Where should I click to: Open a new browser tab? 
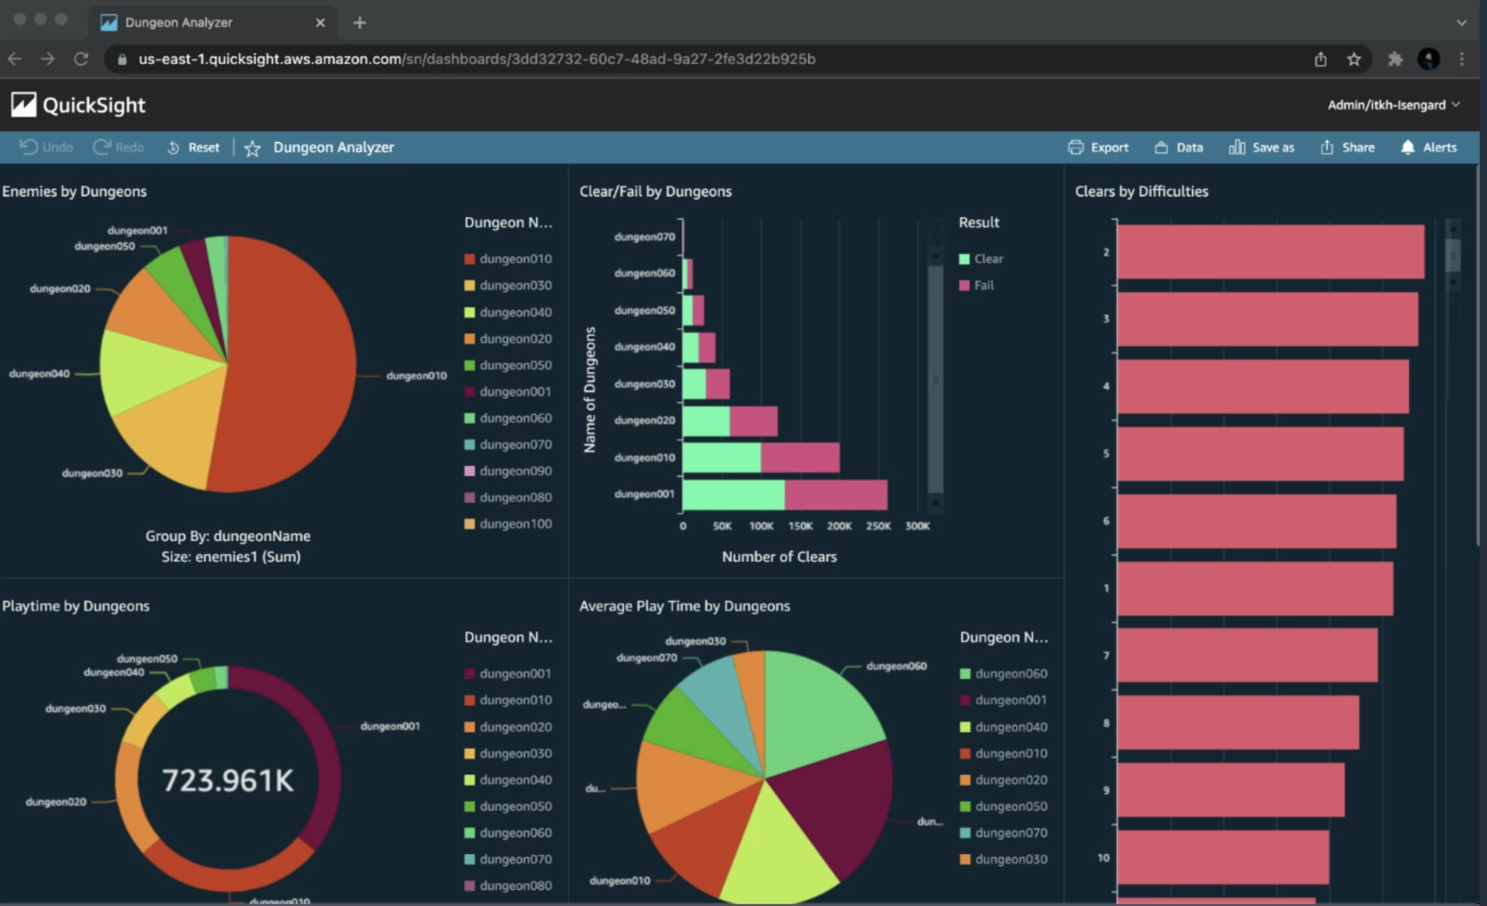pos(360,22)
